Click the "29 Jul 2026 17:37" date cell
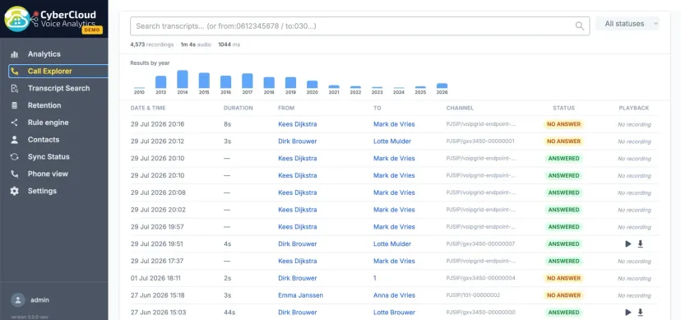The image size is (681, 320). pyautogui.click(x=157, y=261)
